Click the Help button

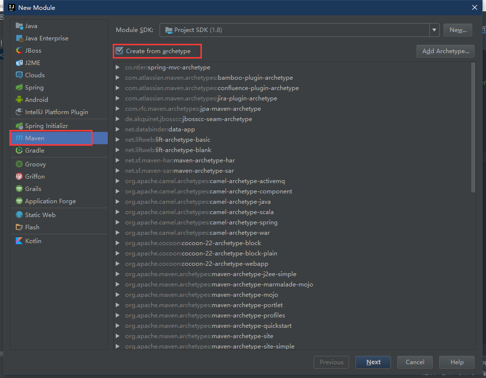(457, 362)
